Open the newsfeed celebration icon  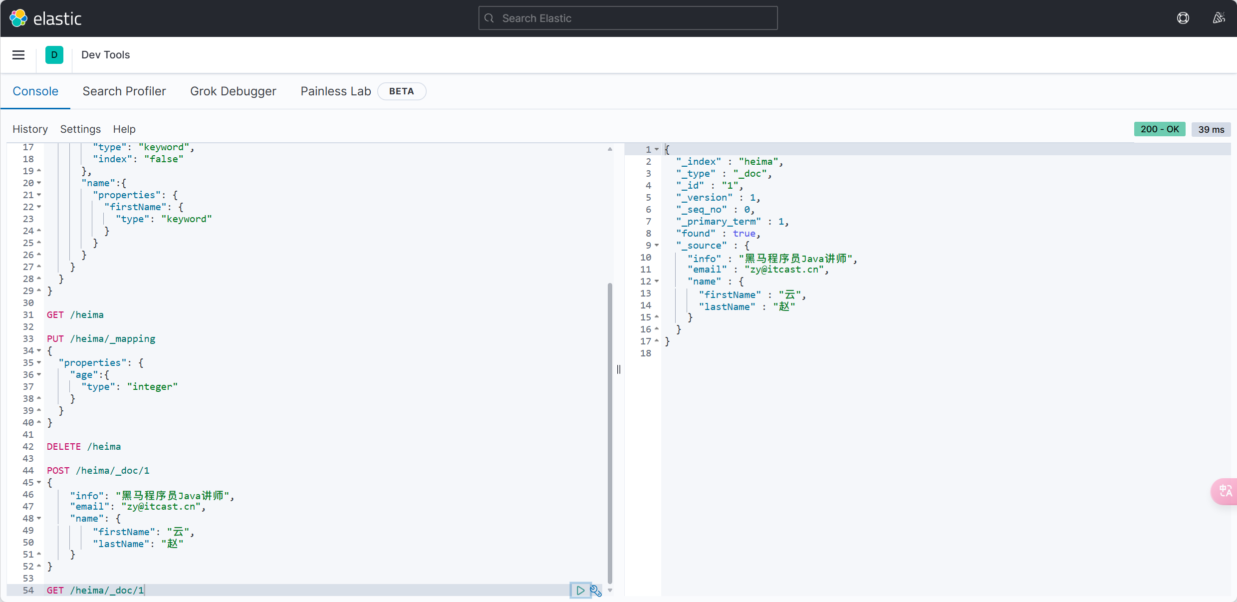(1219, 18)
